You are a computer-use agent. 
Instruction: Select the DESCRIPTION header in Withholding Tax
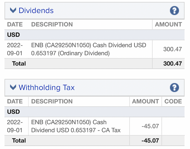pos(52,101)
